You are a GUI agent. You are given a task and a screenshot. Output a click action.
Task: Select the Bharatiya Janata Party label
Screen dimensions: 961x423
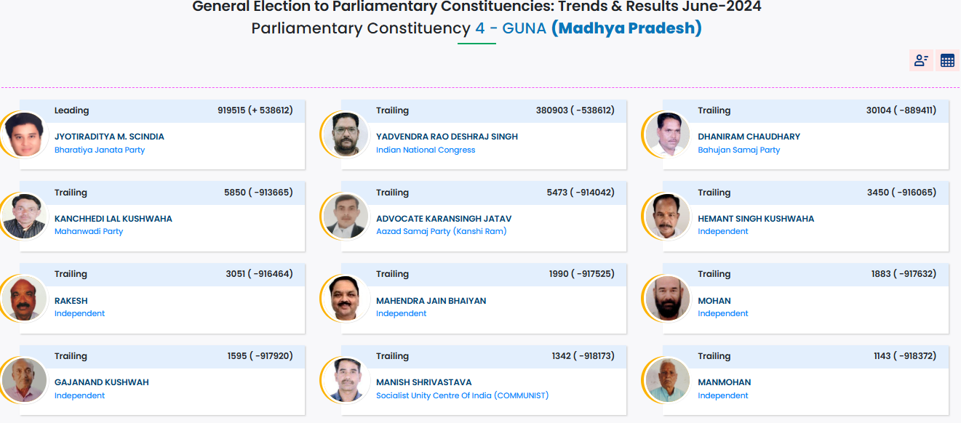pyautogui.click(x=100, y=150)
